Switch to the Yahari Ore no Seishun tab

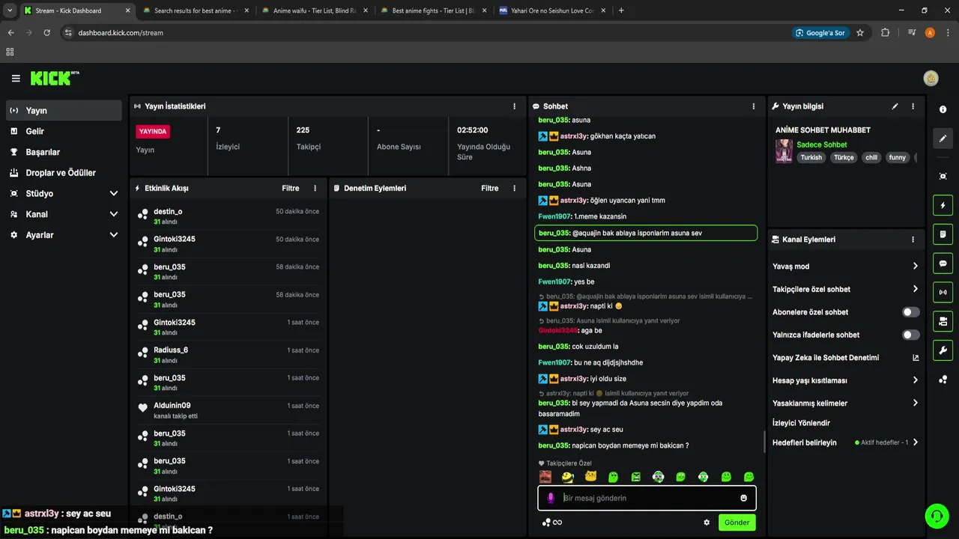coord(551,10)
